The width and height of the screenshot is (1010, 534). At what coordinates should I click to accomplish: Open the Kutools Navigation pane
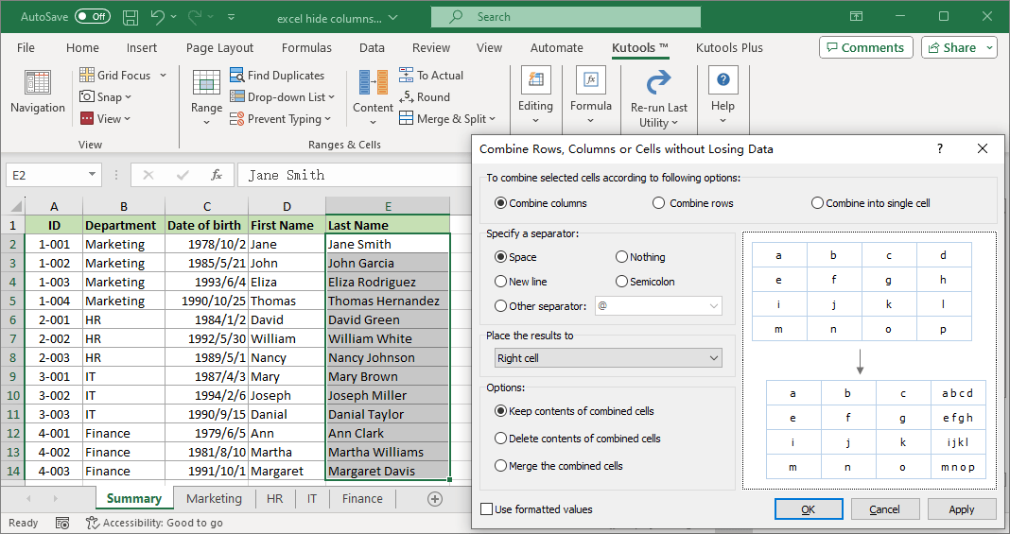pos(38,92)
